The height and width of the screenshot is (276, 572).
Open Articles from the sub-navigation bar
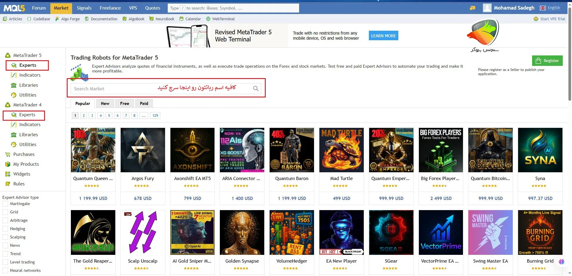[13, 19]
